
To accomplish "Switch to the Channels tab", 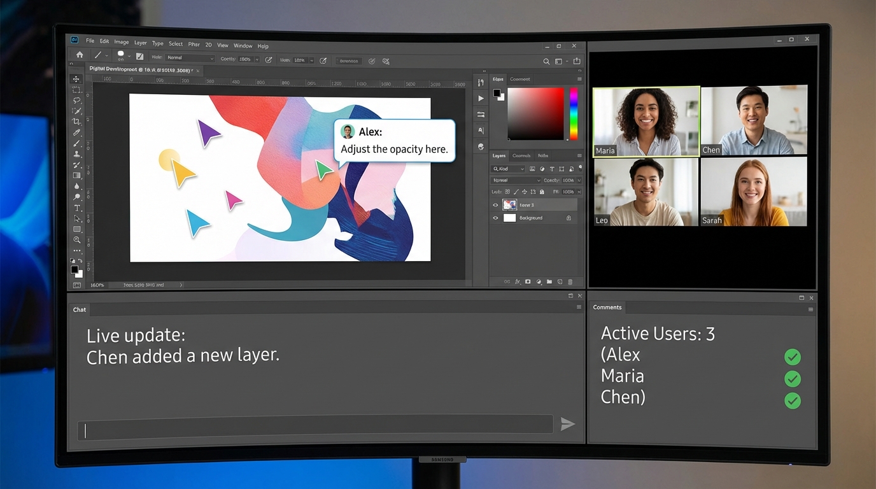I will (x=521, y=155).
